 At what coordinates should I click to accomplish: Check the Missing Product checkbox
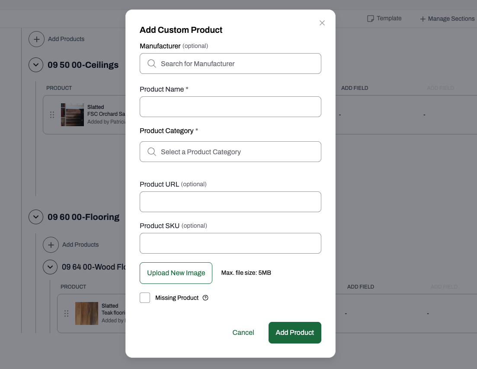point(145,298)
